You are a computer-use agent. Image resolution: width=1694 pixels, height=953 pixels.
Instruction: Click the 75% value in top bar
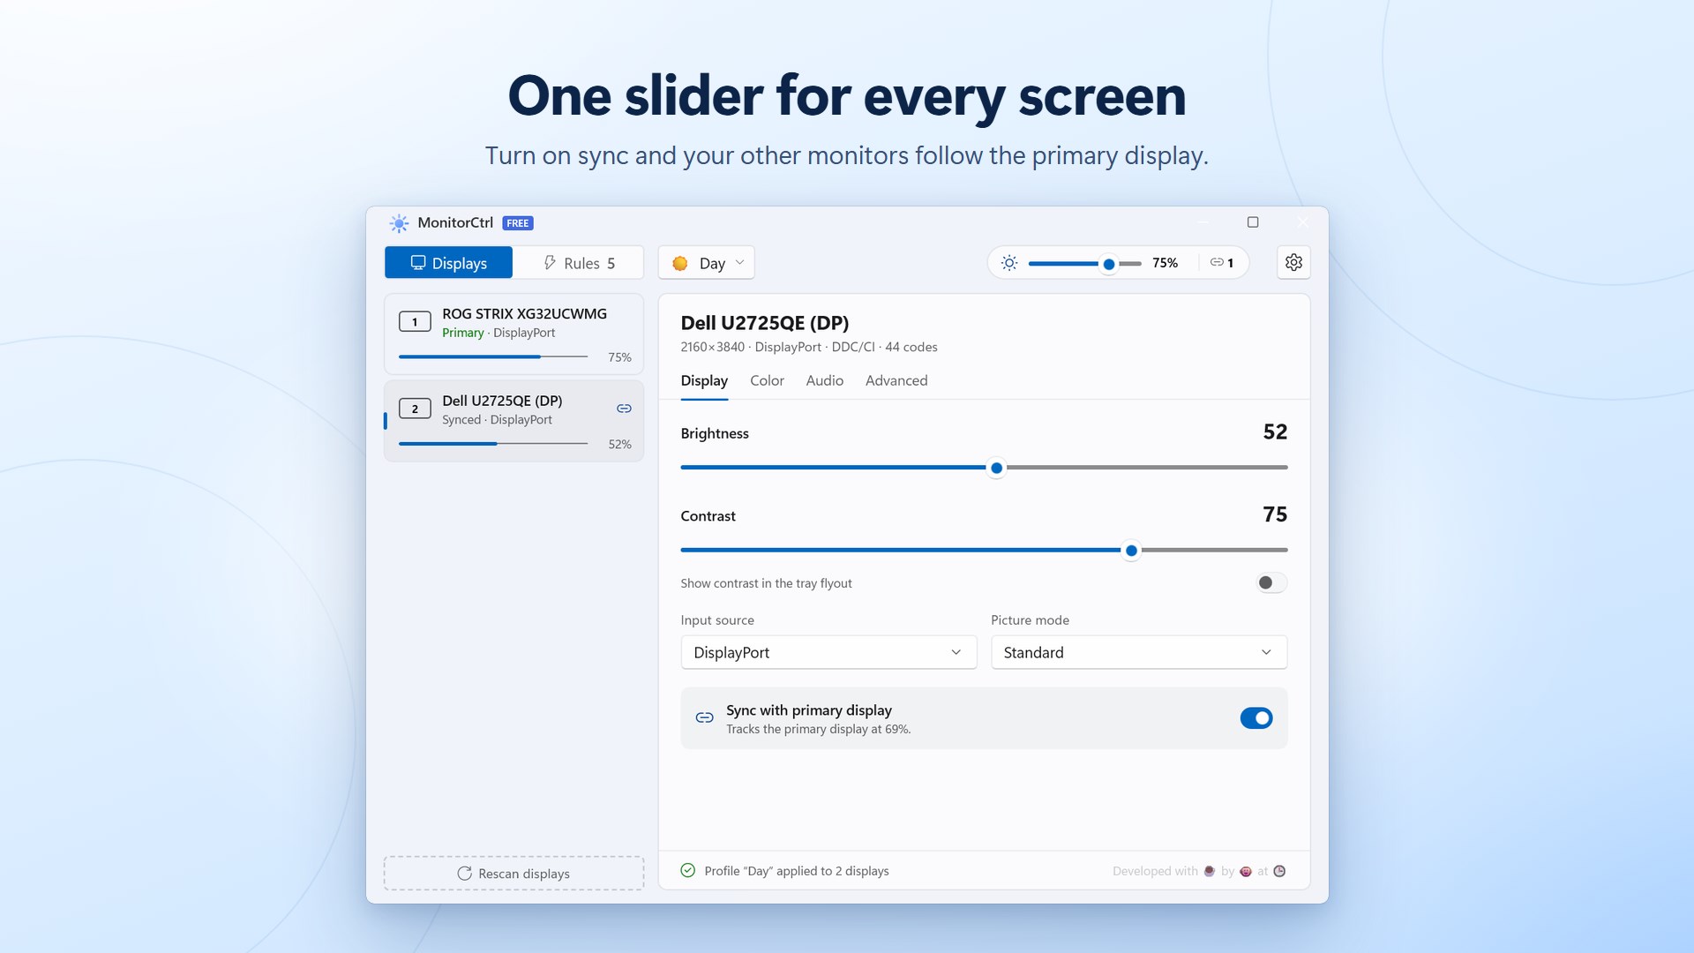tap(1165, 263)
